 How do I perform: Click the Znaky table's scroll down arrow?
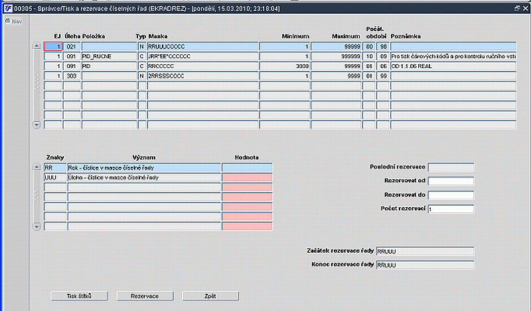click(37, 226)
